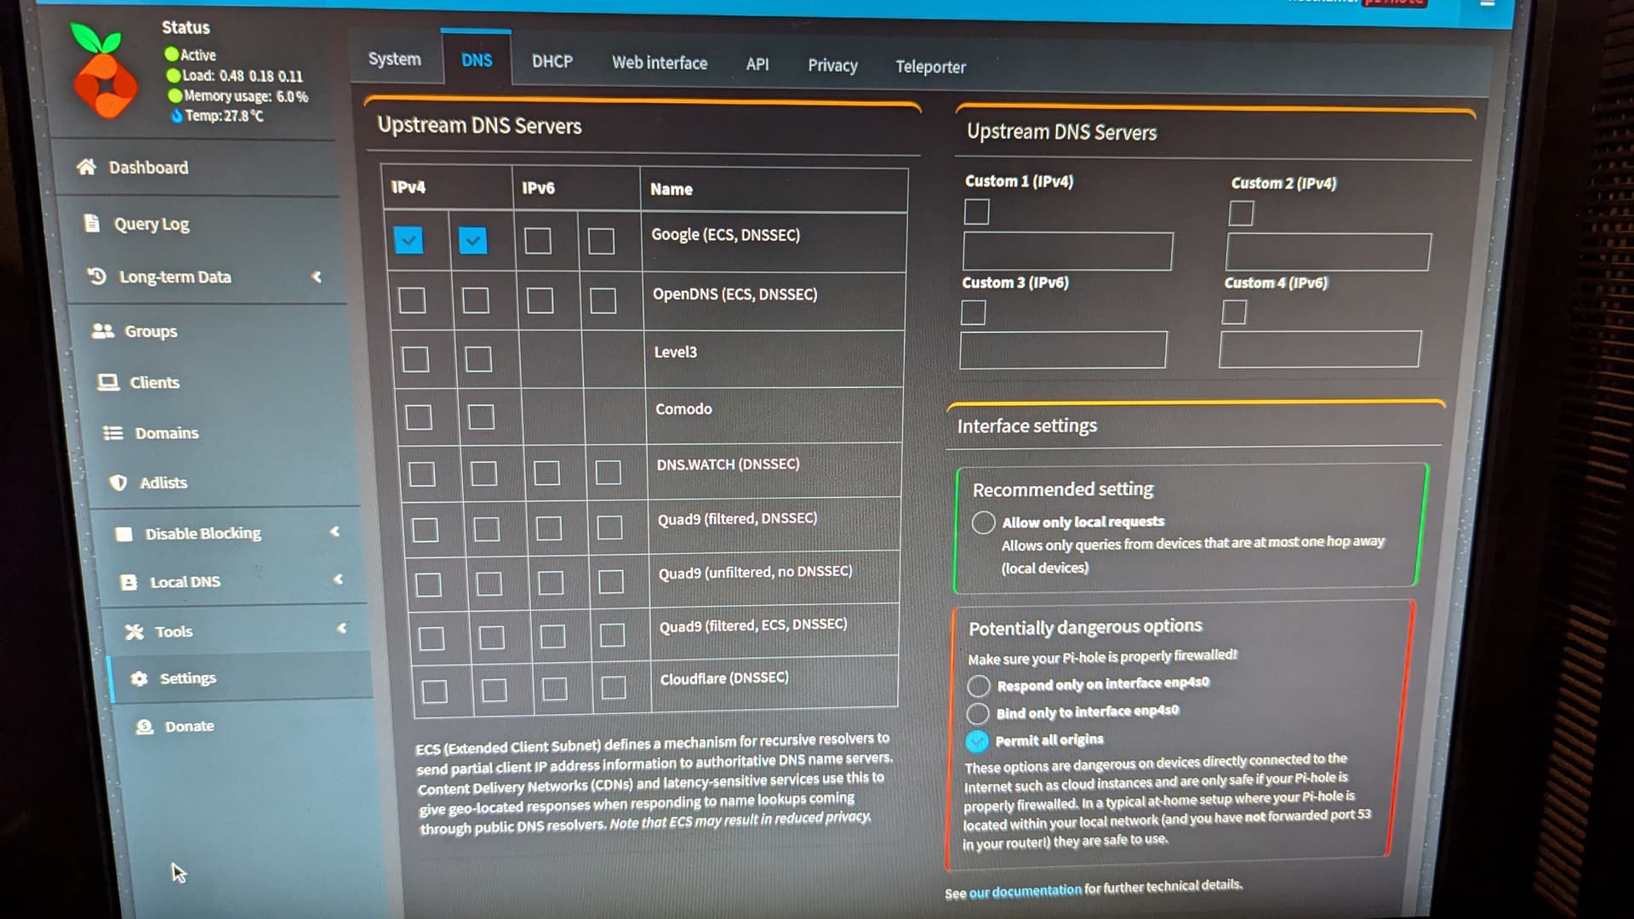Click the Tools wrench icon
Screen dimensions: 1634x919
134,631
